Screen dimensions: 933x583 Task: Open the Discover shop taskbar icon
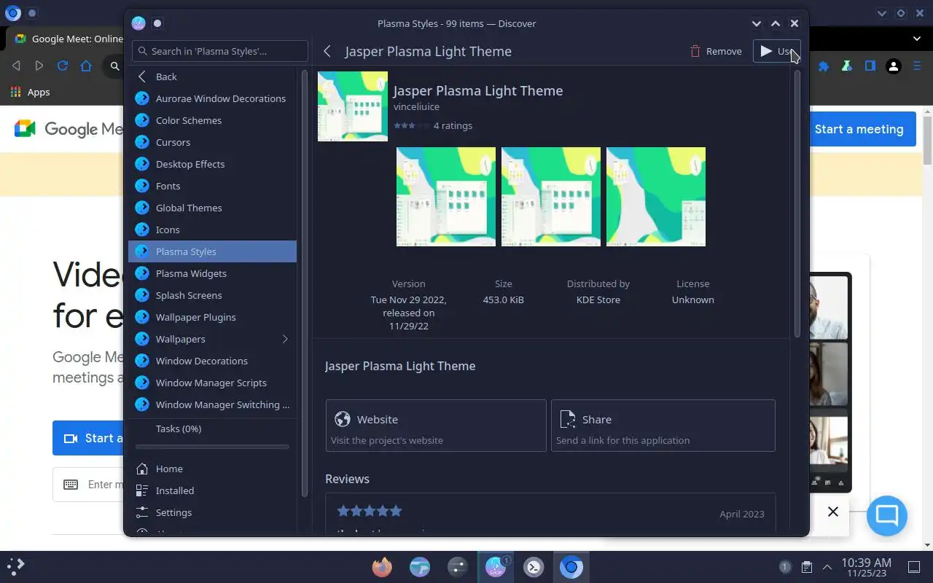pos(496,566)
